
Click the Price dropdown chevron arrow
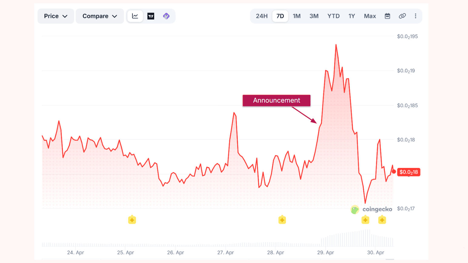point(65,16)
